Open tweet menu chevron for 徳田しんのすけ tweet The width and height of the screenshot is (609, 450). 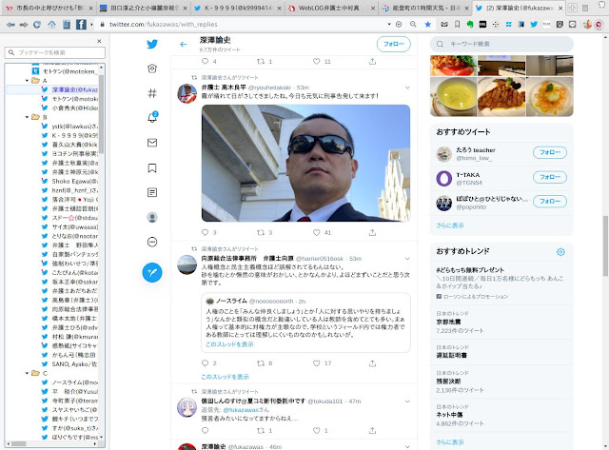(x=407, y=401)
